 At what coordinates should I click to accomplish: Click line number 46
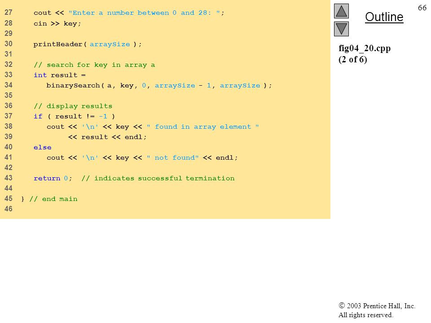(9, 209)
